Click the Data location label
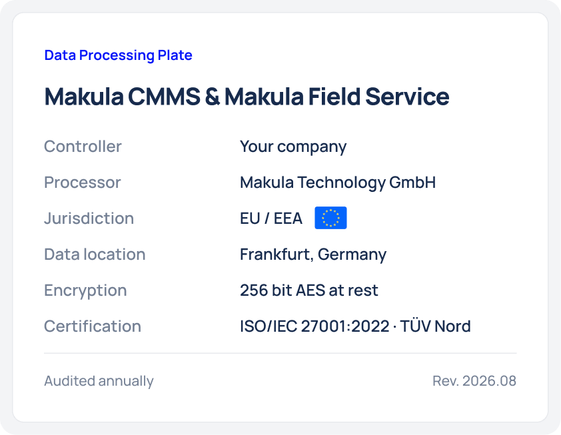The width and height of the screenshot is (561, 435). [x=95, y=254]
